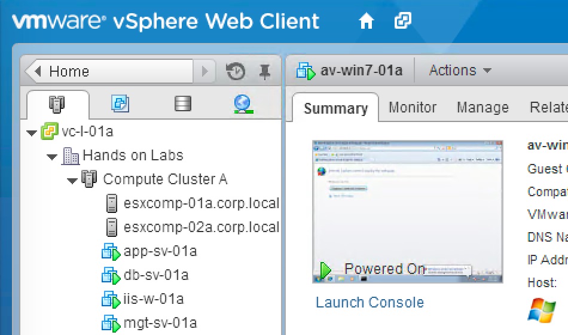Collapse the Hands on Labs datacenter
Viewport: 568px width, 335px height.
[x=52, y=157]
